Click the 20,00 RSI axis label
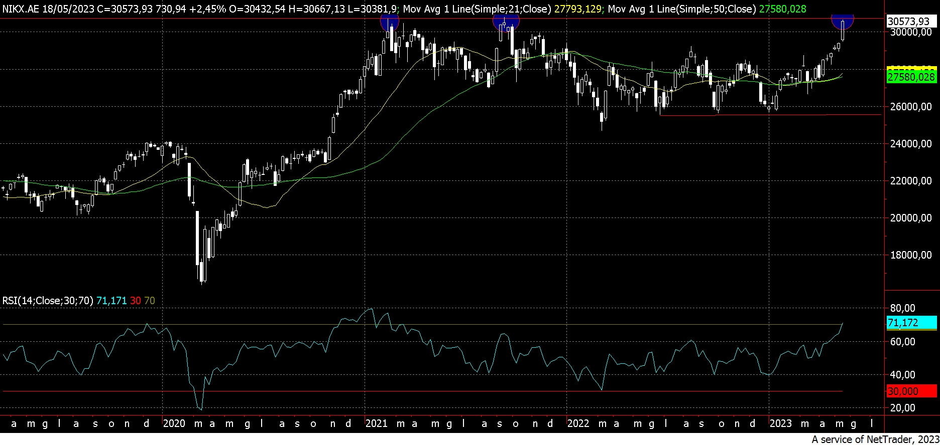This screenshot has width=940, height=445. click(x=902, y=408)
